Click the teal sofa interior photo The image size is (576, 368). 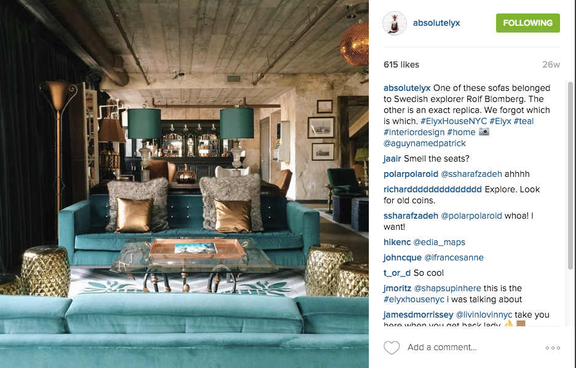(x=184, y=184)
